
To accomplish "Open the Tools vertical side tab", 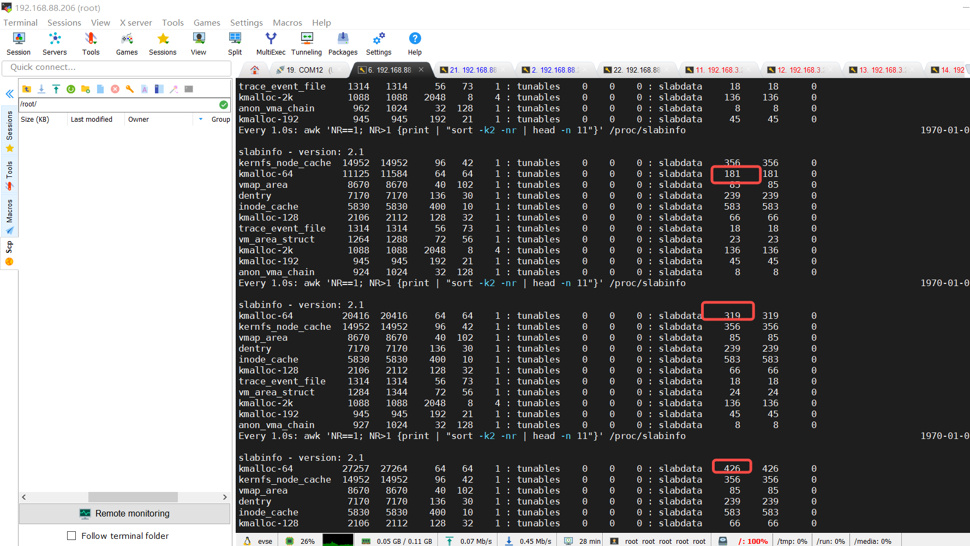I will point(9,176).
